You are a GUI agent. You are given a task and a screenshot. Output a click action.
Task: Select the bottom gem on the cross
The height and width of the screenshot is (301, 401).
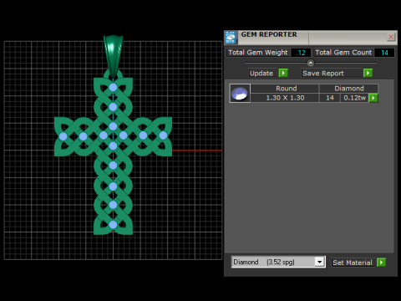pos(113,225)
